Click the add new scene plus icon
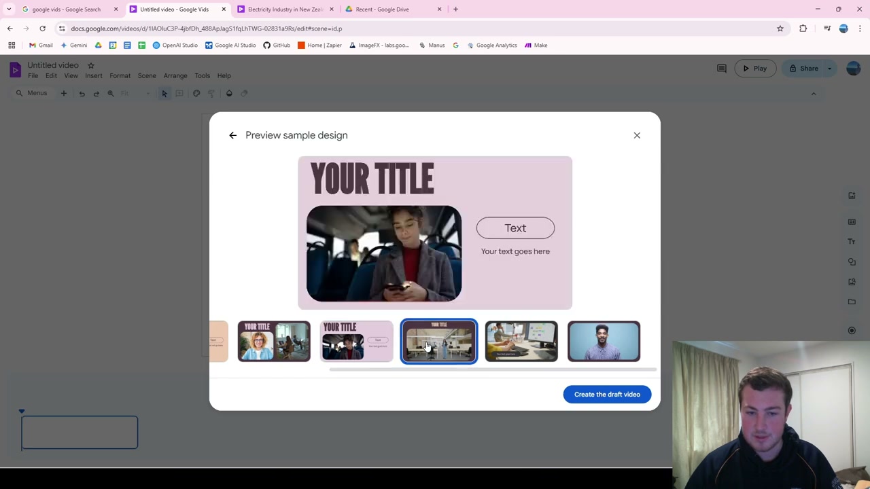870x489 pixels. click(x=64, y=93)
